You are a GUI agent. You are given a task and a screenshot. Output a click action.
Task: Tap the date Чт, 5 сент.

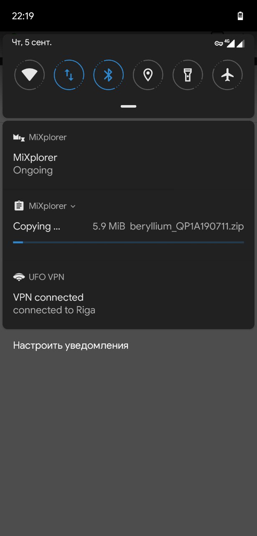pyautogui.click(x=32, y=42)
